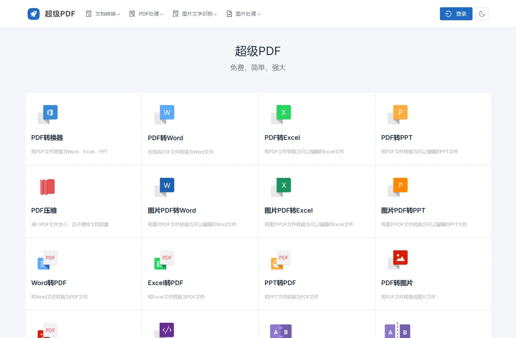Click the 免费，简单，强大 subtitle
Viewport: 516px width, 338px height.
[x=258, y=68]
